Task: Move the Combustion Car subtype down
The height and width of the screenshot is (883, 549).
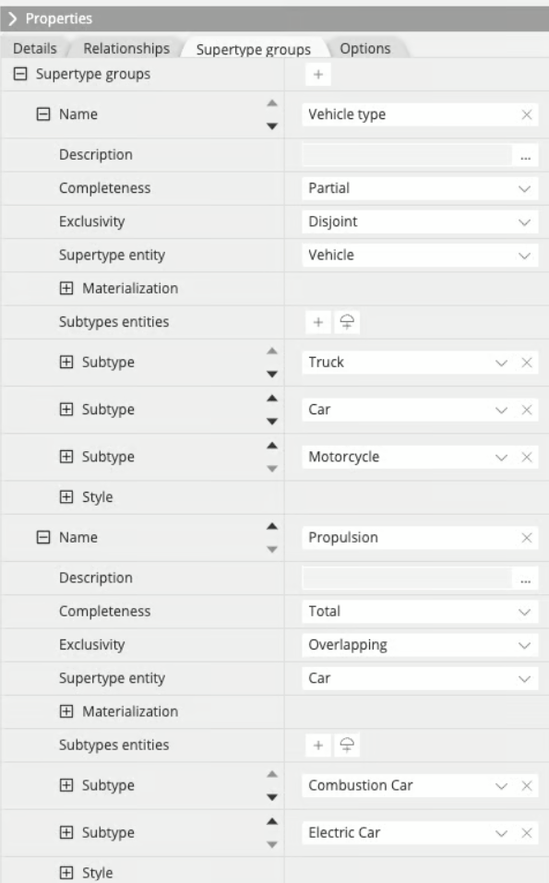Action: click(x=272, y=797)
